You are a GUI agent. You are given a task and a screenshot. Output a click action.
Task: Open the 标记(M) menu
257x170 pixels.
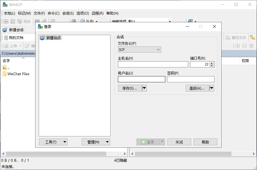[24, 13]
